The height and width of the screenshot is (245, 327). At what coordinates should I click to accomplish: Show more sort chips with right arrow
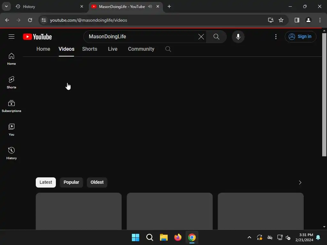tap(300, 182)
